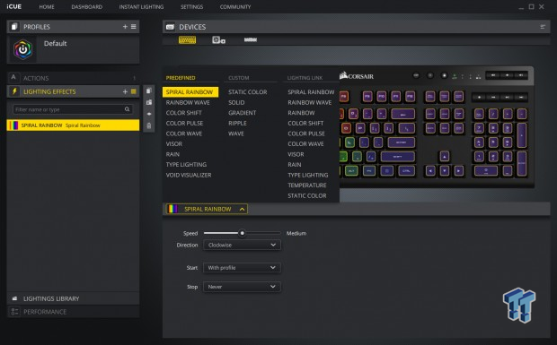Choose Lighting Link Rainbow effect

click(301, 113)
